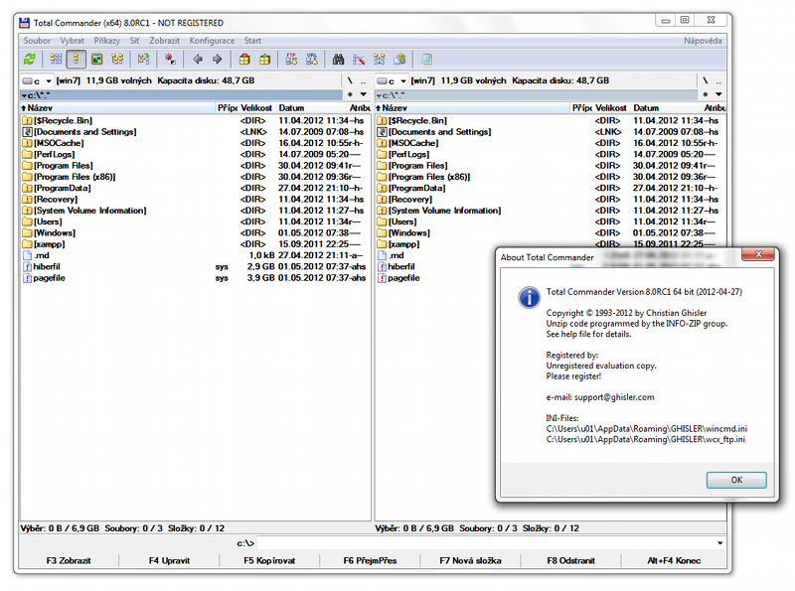Sort left panel by the Datum column
The image size is (795, 591).
(312, 108)
